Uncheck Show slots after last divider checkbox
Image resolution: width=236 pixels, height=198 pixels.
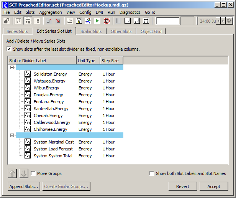(9, 49)
